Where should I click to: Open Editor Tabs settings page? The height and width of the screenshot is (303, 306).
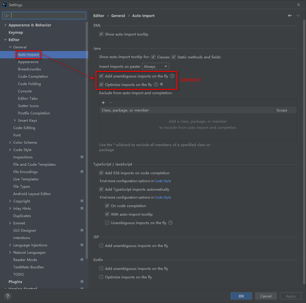tap(28, 99)
